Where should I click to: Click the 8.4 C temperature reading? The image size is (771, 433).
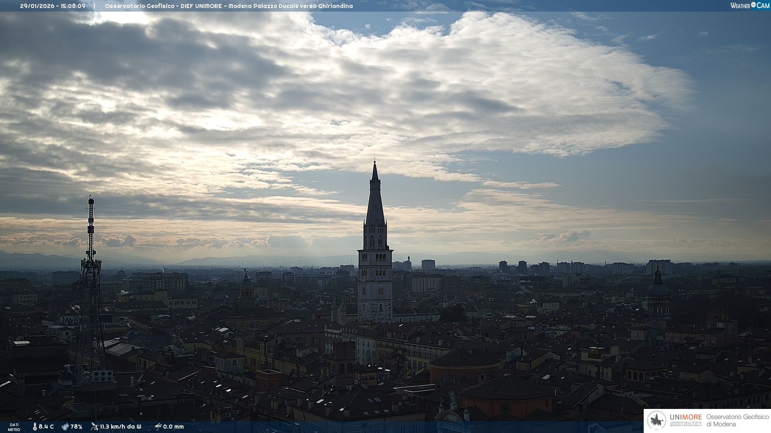pyautogui.click(x=46, y=427)
